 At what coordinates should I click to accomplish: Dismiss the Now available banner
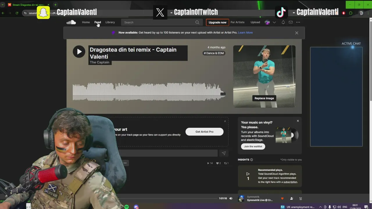pyautogui.click(x=296, y=33)
